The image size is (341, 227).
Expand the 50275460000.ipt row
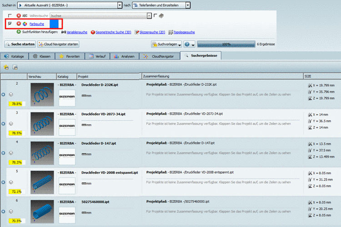click(x=3, y=212)
